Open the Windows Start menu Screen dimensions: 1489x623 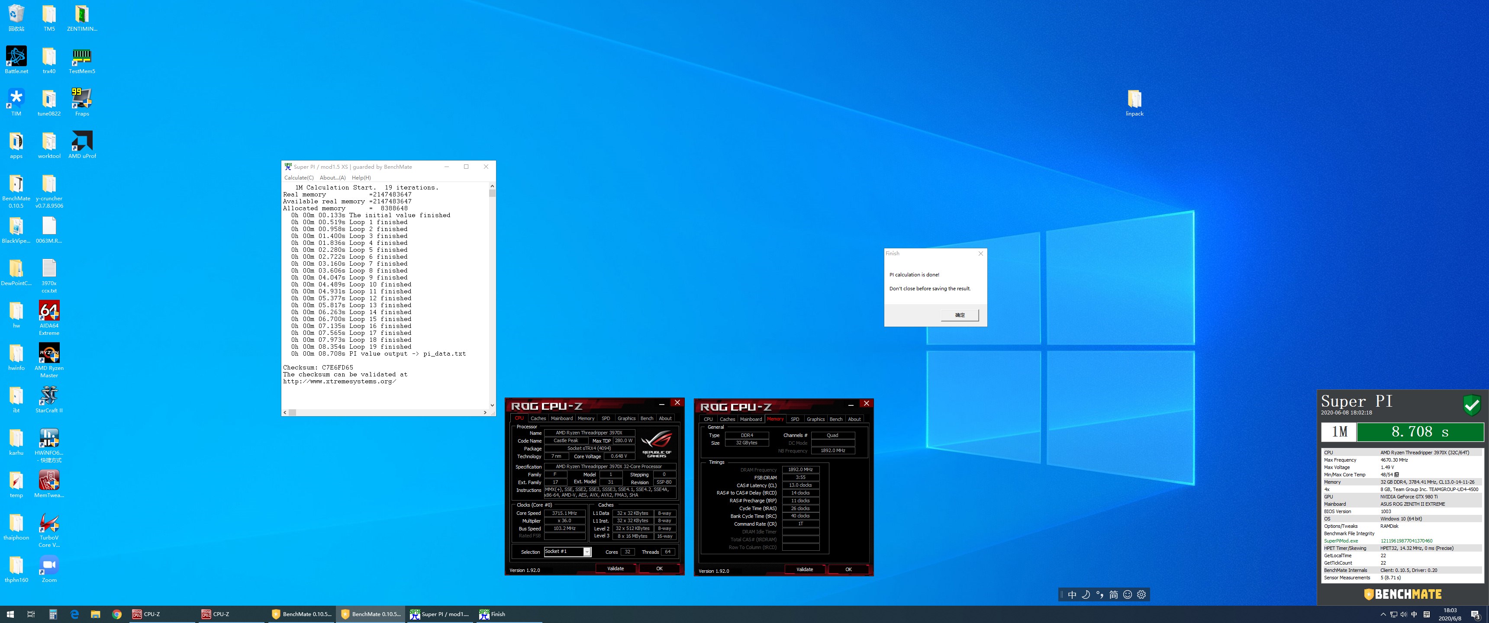[x=10, y=614]
